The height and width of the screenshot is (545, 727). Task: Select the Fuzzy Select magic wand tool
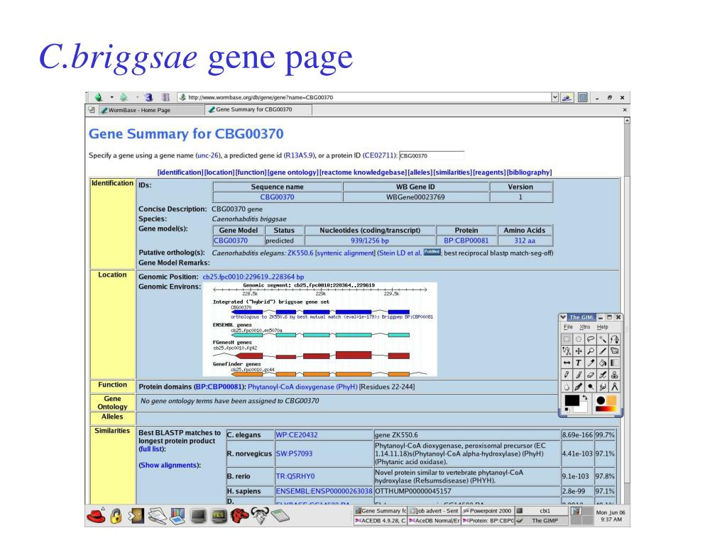pos(603,338)
